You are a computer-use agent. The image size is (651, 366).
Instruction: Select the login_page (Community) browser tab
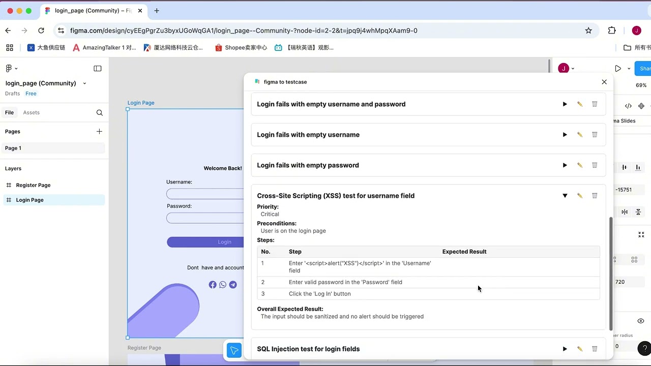94,11
